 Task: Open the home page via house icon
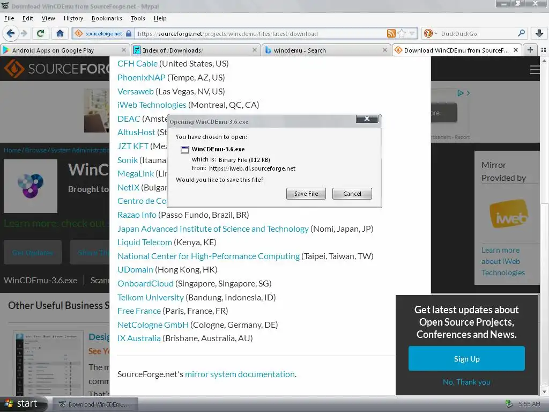(60, 33)
